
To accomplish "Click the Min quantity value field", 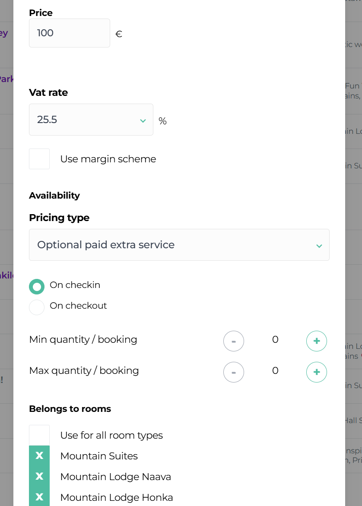I will click(275, 340).
